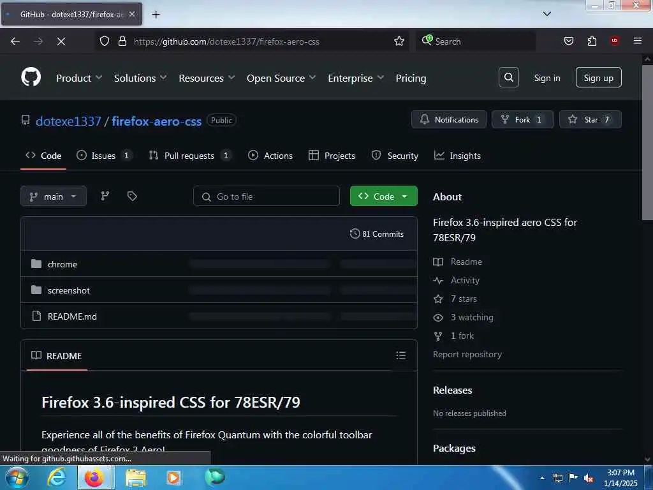This screenshot has width=653, height=490.
Task: Expand the Solutions menu
Action: (x=140, y=78)
